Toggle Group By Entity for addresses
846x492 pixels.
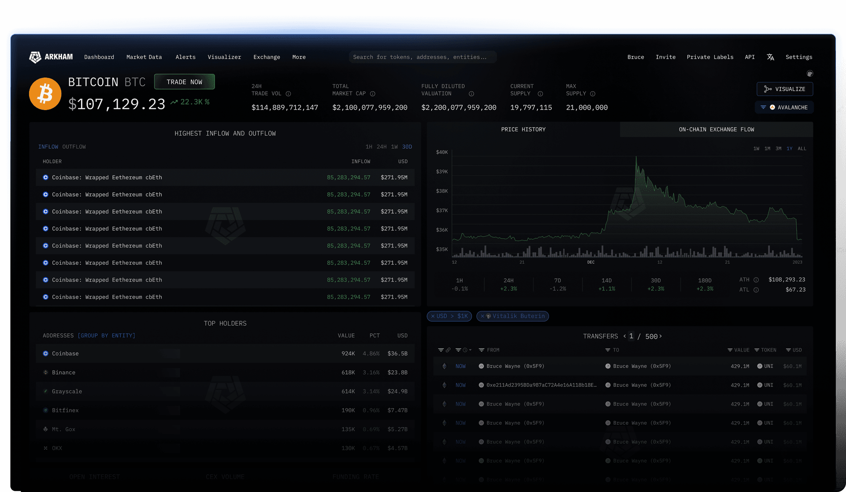click(106, 336)
